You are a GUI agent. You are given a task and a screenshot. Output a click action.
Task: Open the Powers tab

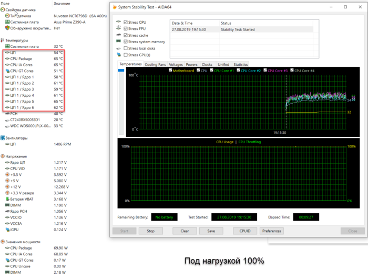pyautogui.click(x=191, y=64)
